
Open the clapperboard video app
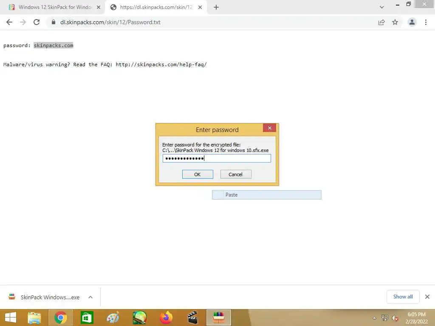192,318
